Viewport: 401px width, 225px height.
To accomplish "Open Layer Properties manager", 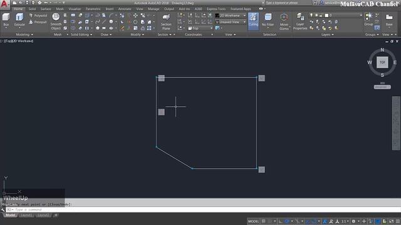I will [x=300, y=22].
